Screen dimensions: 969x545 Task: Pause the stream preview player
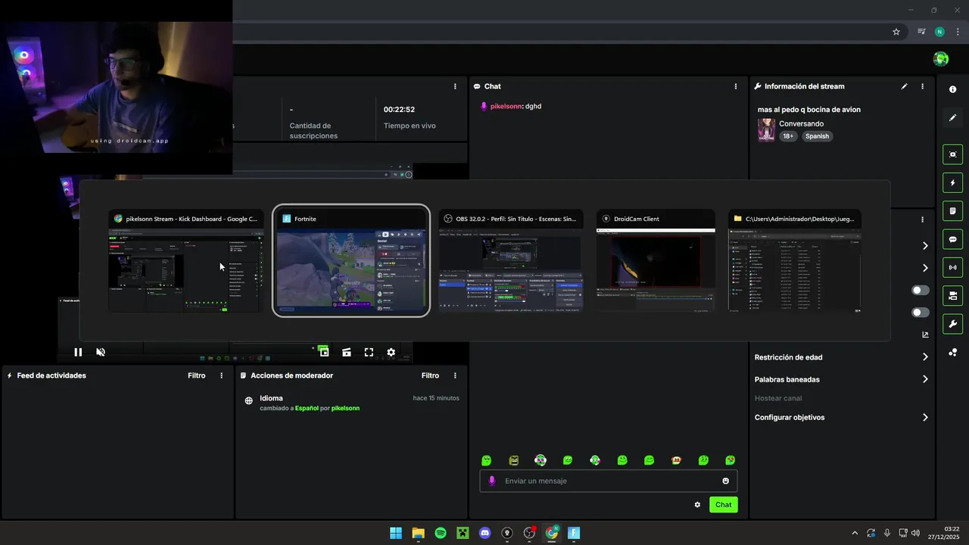pyautogui.click(x=78, y=352)
